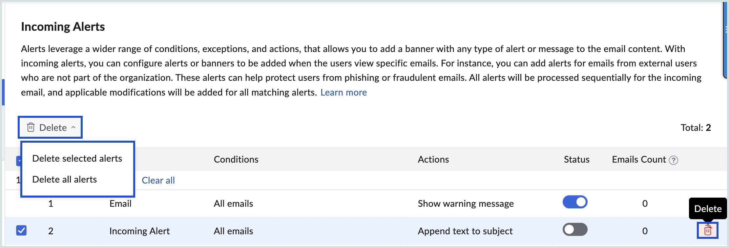
Task: Click the Actions column header
Action: (x=433, y=160)
